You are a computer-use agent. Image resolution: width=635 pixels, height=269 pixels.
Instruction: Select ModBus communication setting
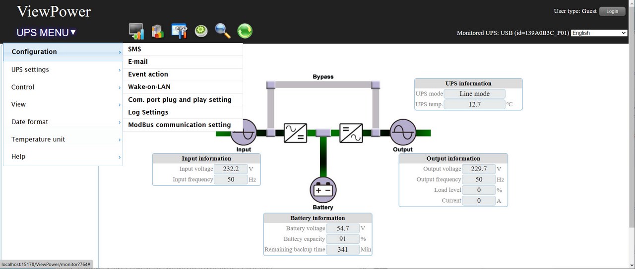(183, 125)
